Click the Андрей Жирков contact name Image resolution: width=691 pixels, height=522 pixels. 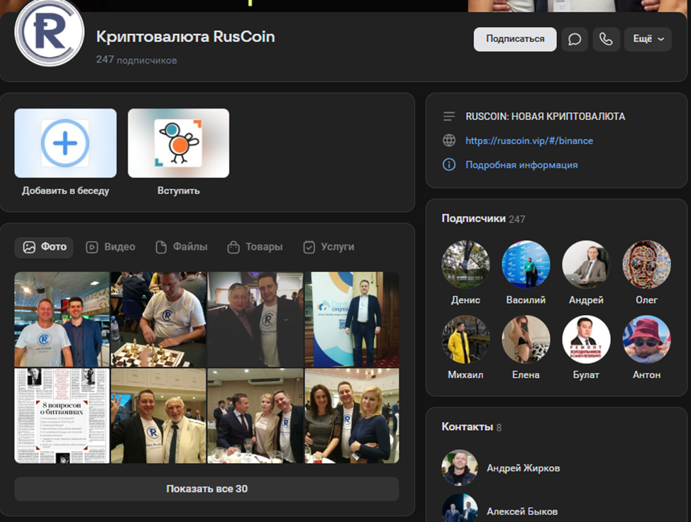523,468
